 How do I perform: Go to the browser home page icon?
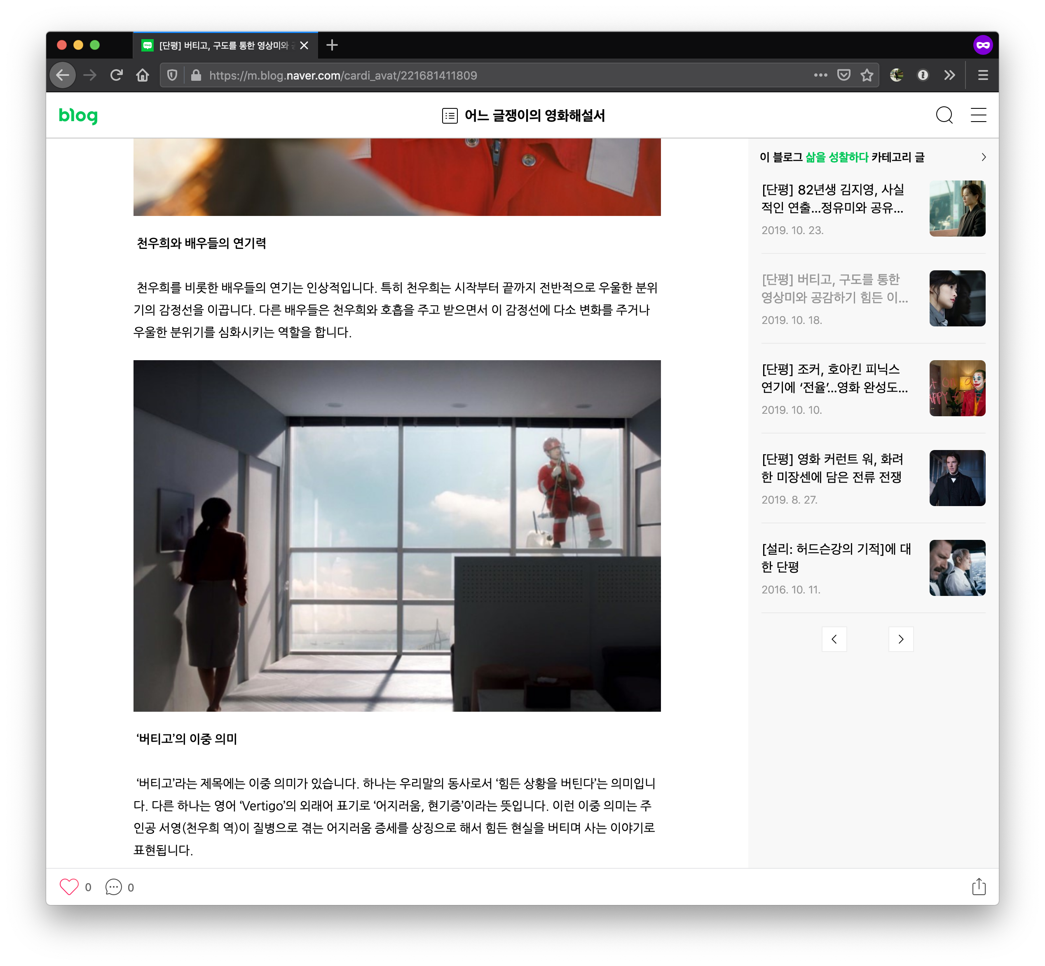(142, 75)
